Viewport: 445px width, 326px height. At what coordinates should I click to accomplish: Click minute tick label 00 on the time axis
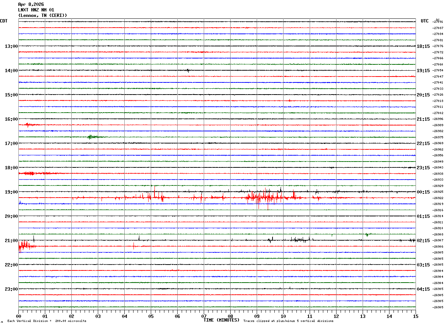coord(18,316)
